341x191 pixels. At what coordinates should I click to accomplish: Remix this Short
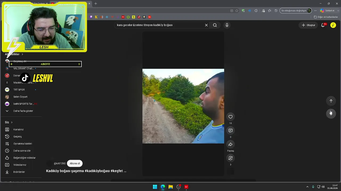click(x=230, y=158)
